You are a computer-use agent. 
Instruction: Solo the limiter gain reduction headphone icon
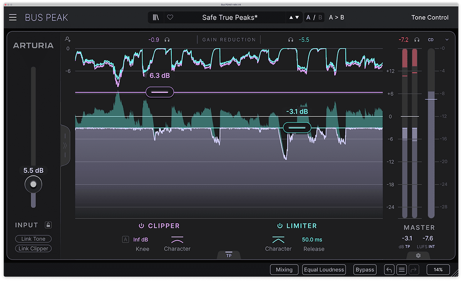pyautogui.click(x=291, y=40)
